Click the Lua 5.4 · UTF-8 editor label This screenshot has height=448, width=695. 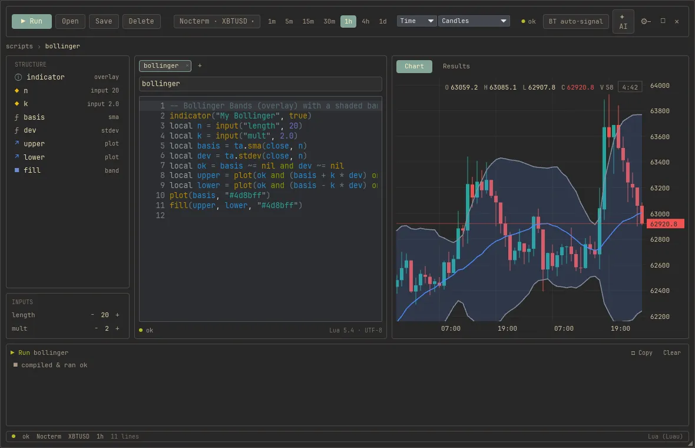(x=356, y=331)
